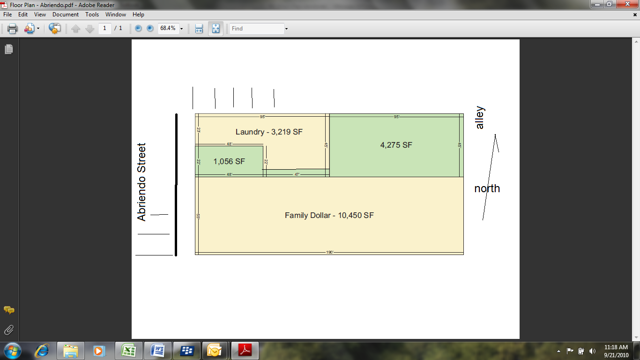This screenshot has width=640, height=360.
Task: Open the Attachments paperclip panel icon
Action: (9, 330)
